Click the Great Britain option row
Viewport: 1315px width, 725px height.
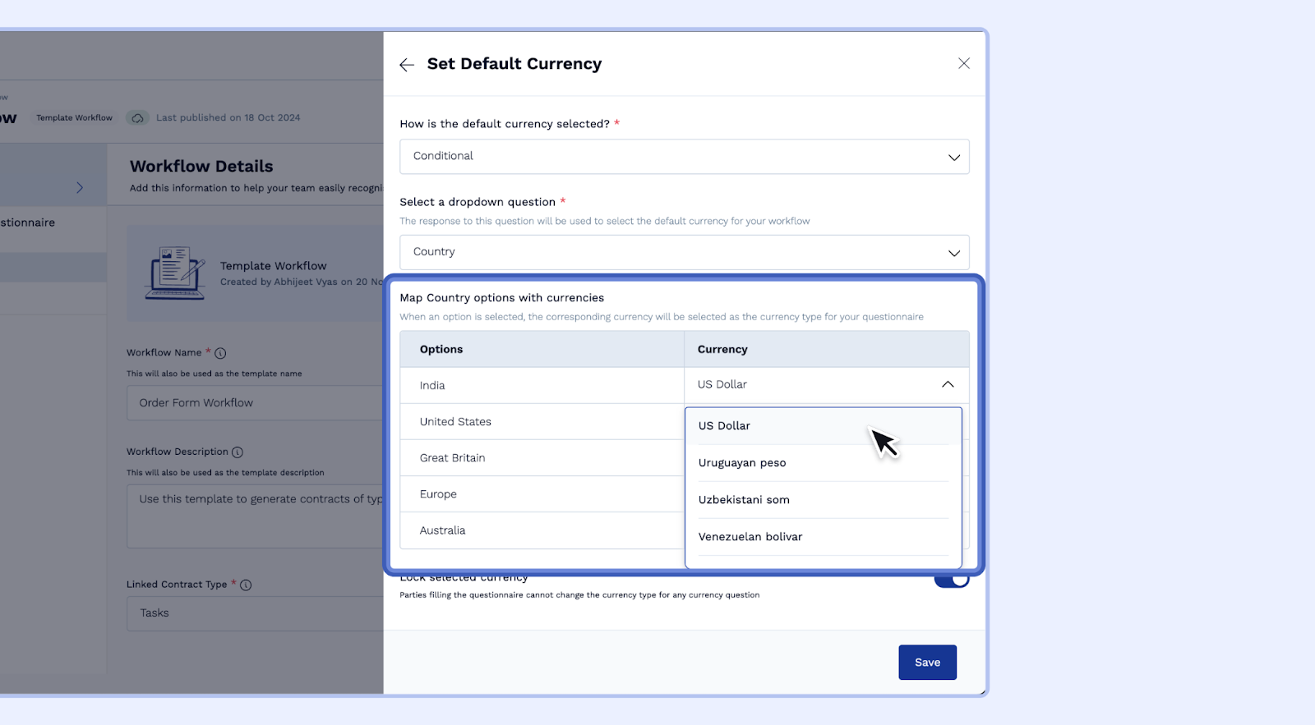542,458
